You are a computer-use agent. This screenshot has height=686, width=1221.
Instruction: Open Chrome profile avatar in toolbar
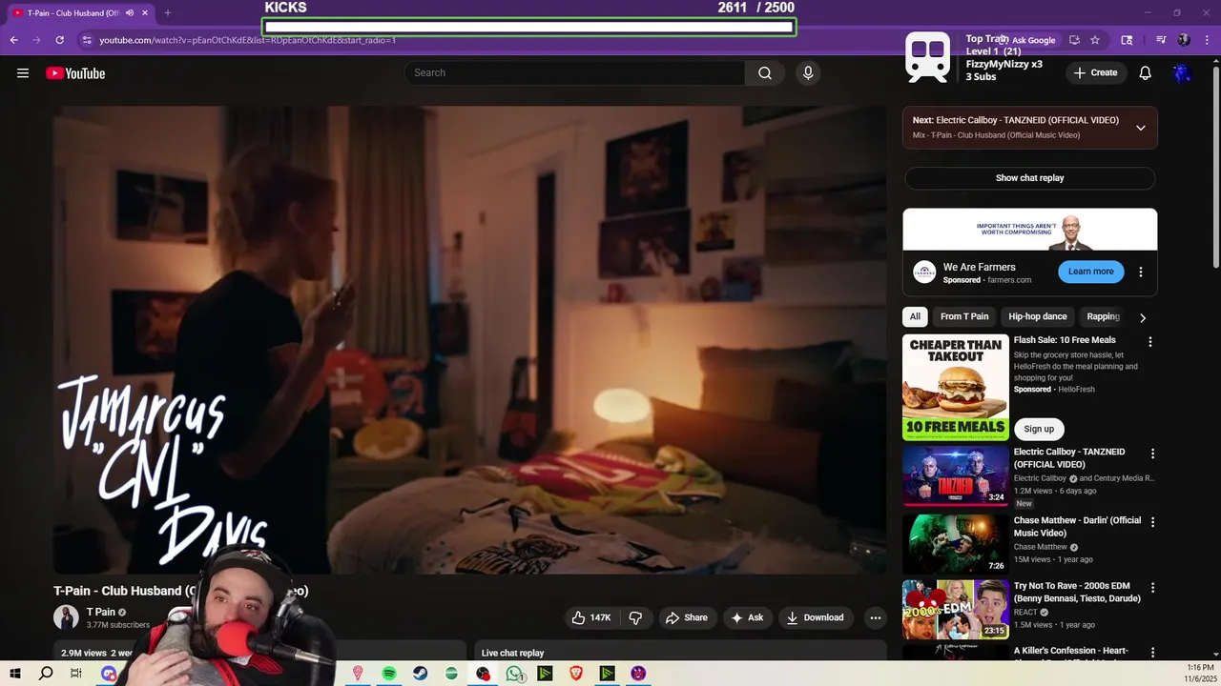(1184, 40)
